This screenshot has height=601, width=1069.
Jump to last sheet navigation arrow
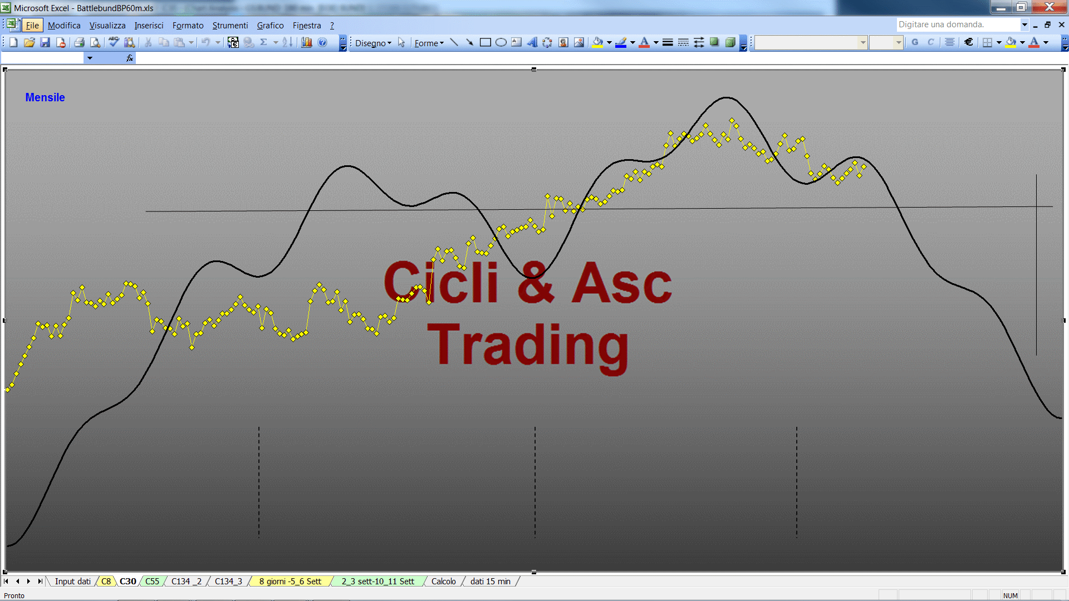(40, 581)
